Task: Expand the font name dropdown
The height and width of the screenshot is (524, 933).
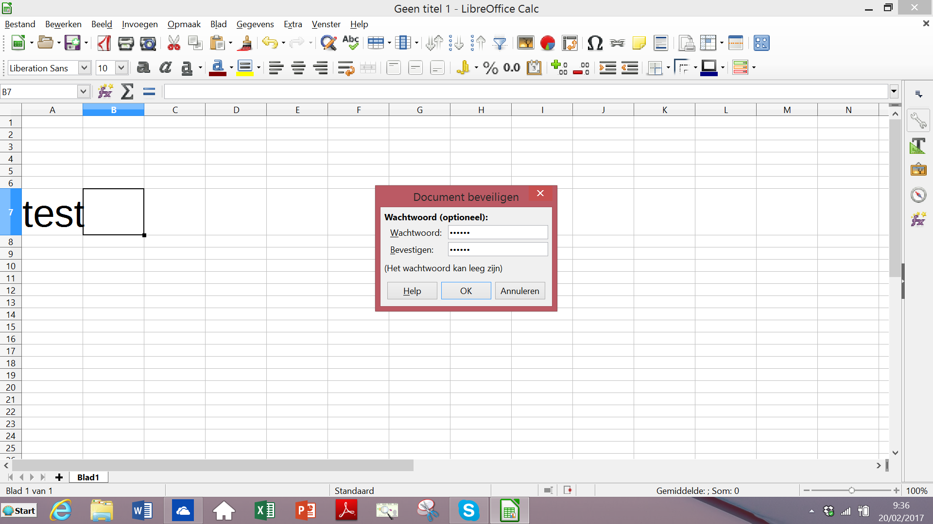Action: coord(84,68)
